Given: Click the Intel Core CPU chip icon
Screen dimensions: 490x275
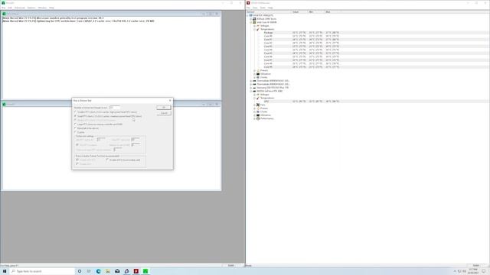Looking at the screenshot, I should [x=254, y=22].
